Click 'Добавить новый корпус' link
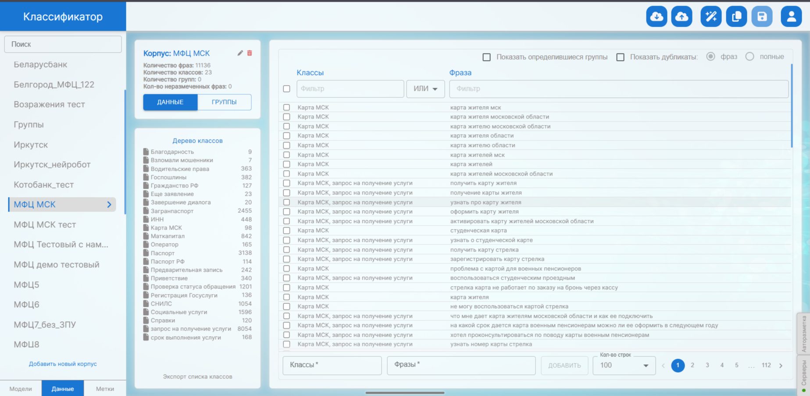This screenshot has width=810, height=396. (x=63, y=364)
